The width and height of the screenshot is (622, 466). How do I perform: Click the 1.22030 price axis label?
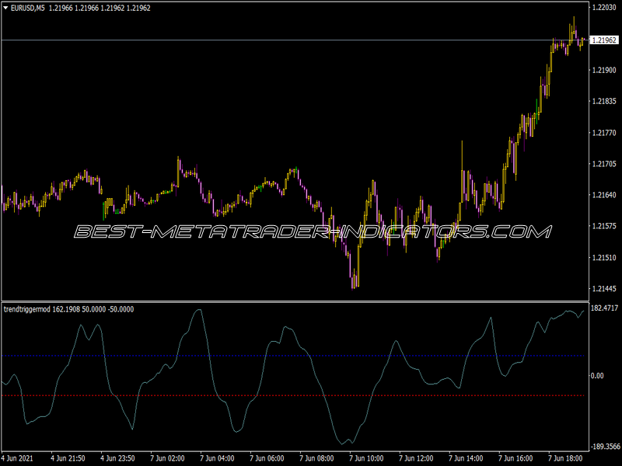604,7
